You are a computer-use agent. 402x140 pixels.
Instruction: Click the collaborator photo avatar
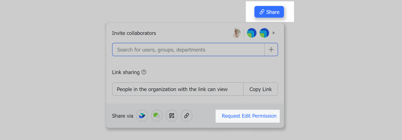click(236, 33)
